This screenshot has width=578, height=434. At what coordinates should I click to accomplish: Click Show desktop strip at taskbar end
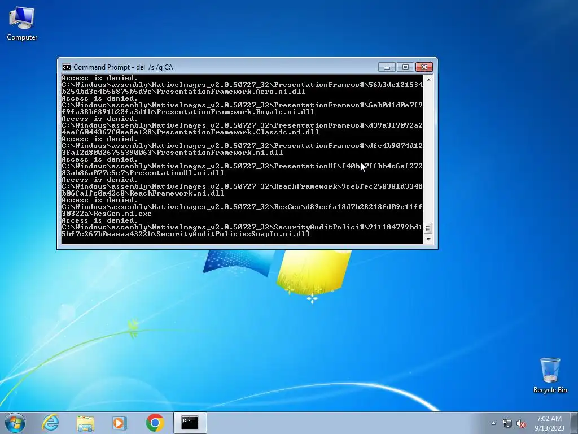[574, 423]
